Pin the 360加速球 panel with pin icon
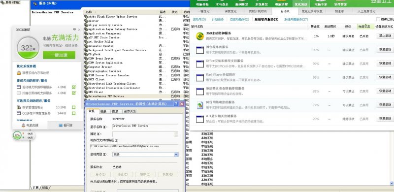The width and height of the screenshot is (394, 192). (x=74, y=30)
